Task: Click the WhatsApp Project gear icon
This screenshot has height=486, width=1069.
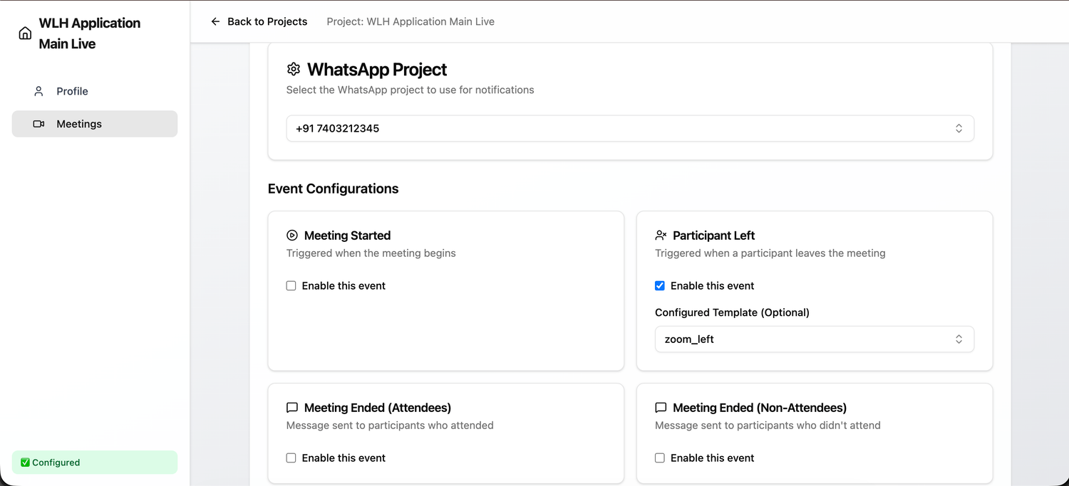Action: pos(294,69)
